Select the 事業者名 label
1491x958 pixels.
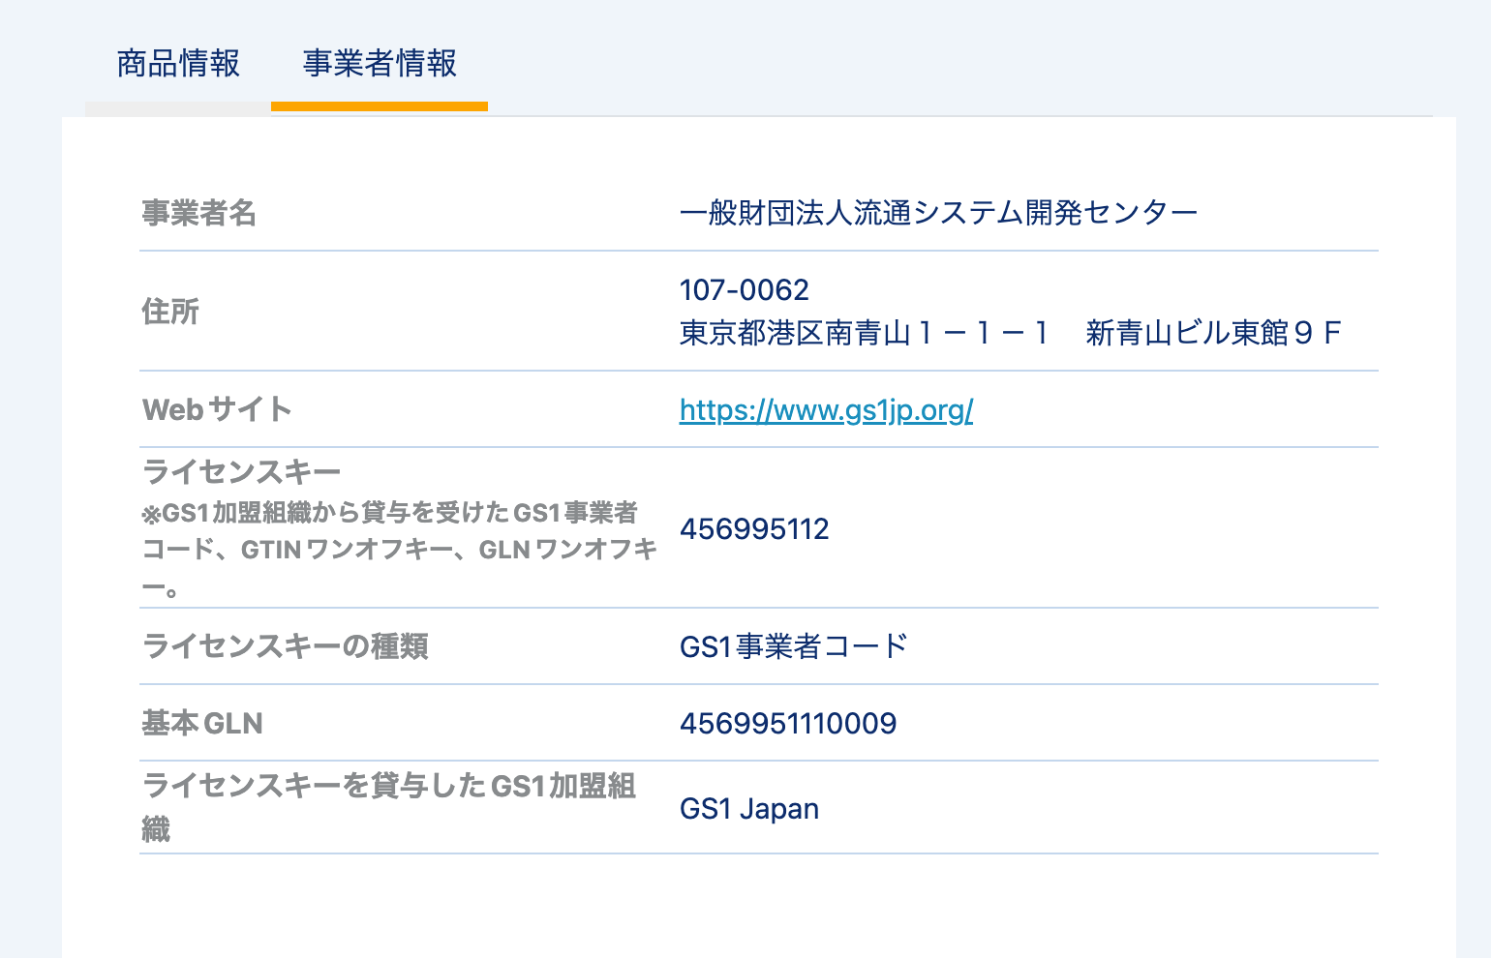pyautogui.click(x=199, y=214)
